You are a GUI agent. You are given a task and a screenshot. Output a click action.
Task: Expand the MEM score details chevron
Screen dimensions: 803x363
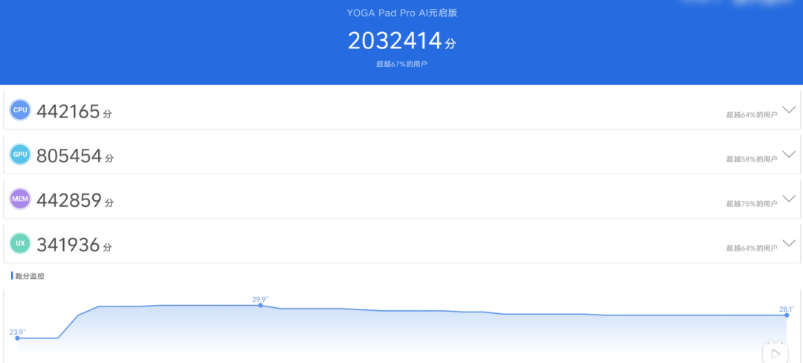coord(789,199)
